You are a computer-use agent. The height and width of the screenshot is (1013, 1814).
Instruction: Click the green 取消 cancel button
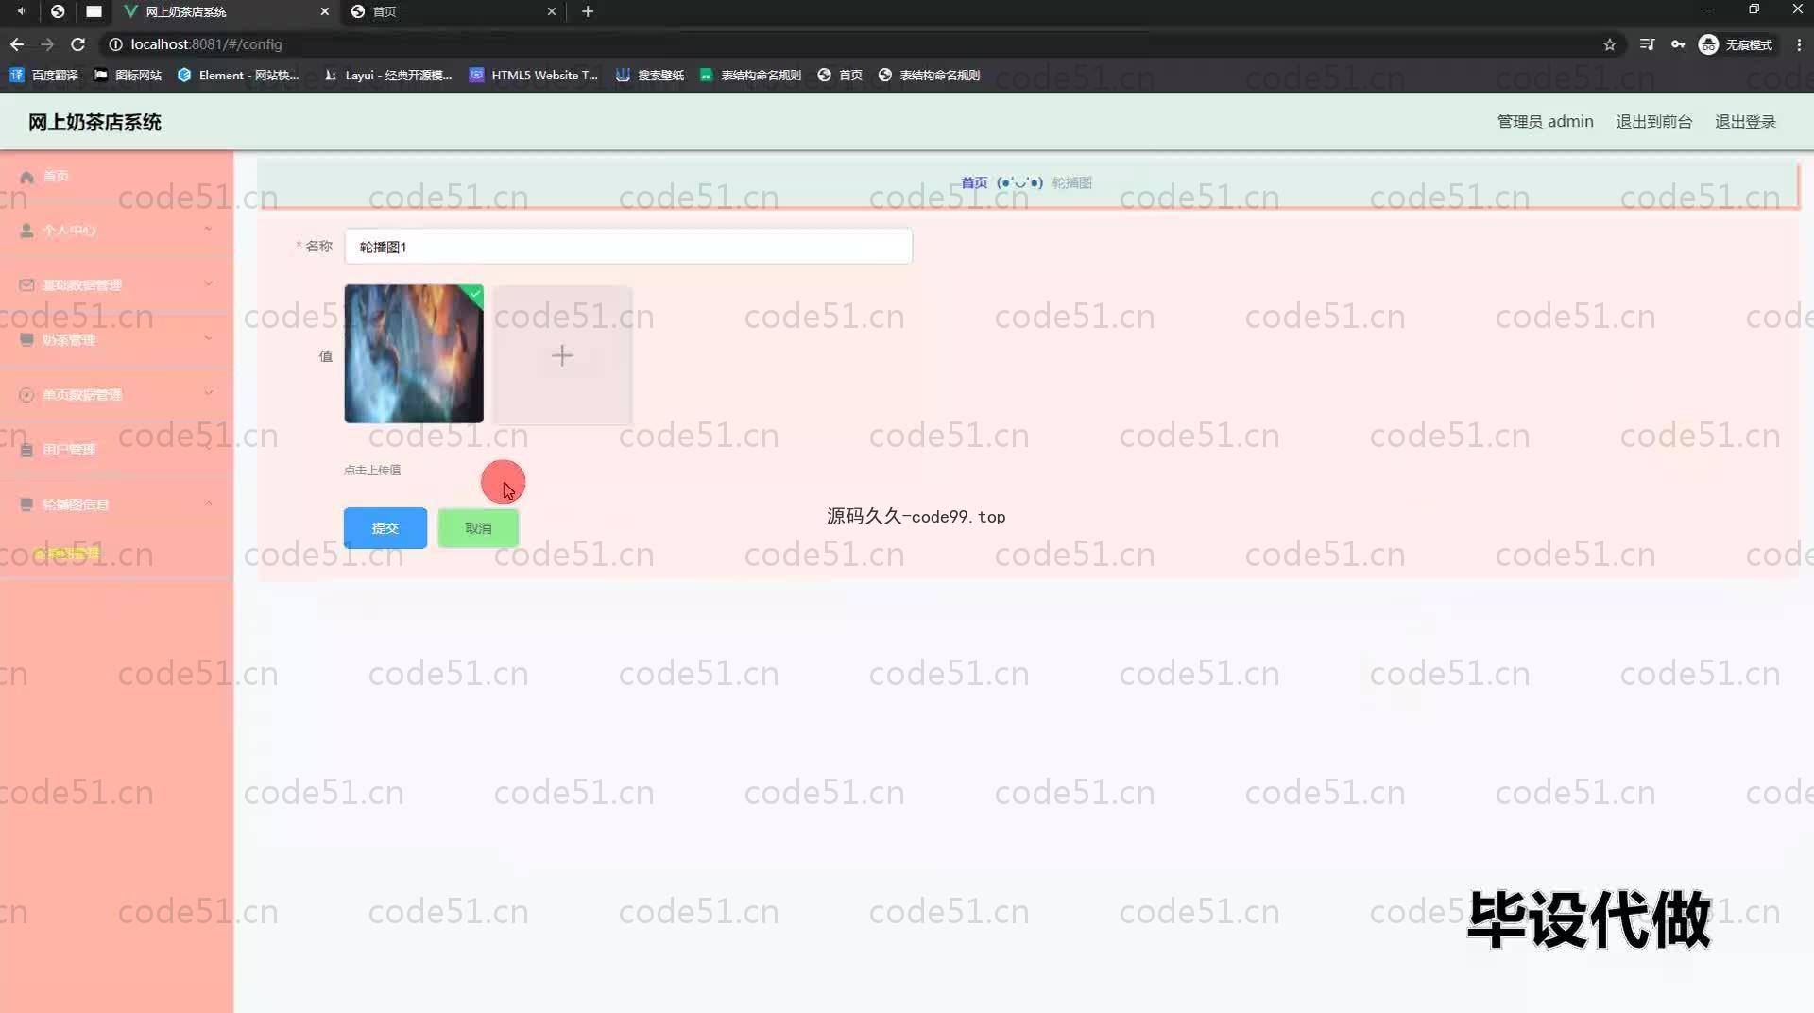coord(478,528)
